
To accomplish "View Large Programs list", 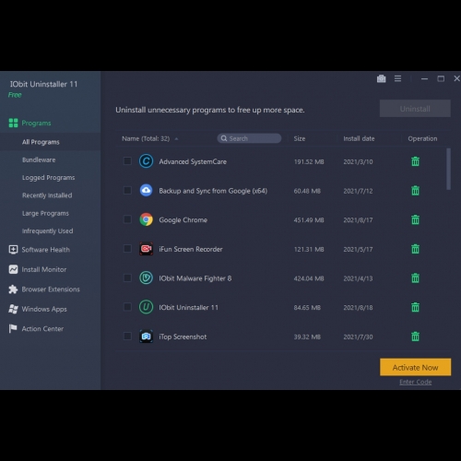I will pos(45,213).
